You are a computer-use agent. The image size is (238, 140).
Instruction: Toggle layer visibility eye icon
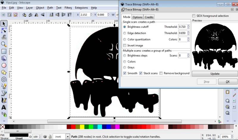coord(45,137)
